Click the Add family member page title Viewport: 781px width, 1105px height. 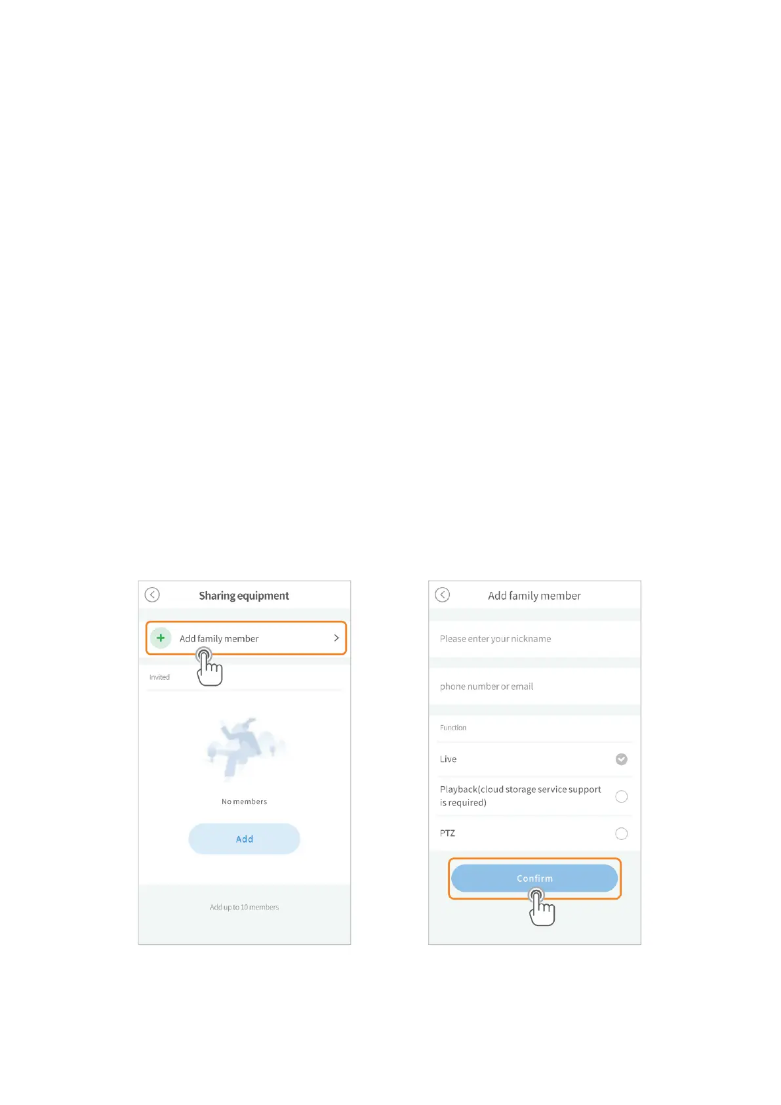pyautogui.click(x=534, y=596)
